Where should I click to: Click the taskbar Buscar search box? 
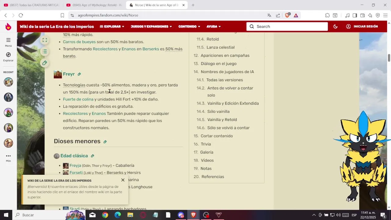point(40,215)
